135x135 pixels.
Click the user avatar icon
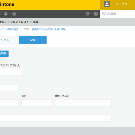[107, 4]
